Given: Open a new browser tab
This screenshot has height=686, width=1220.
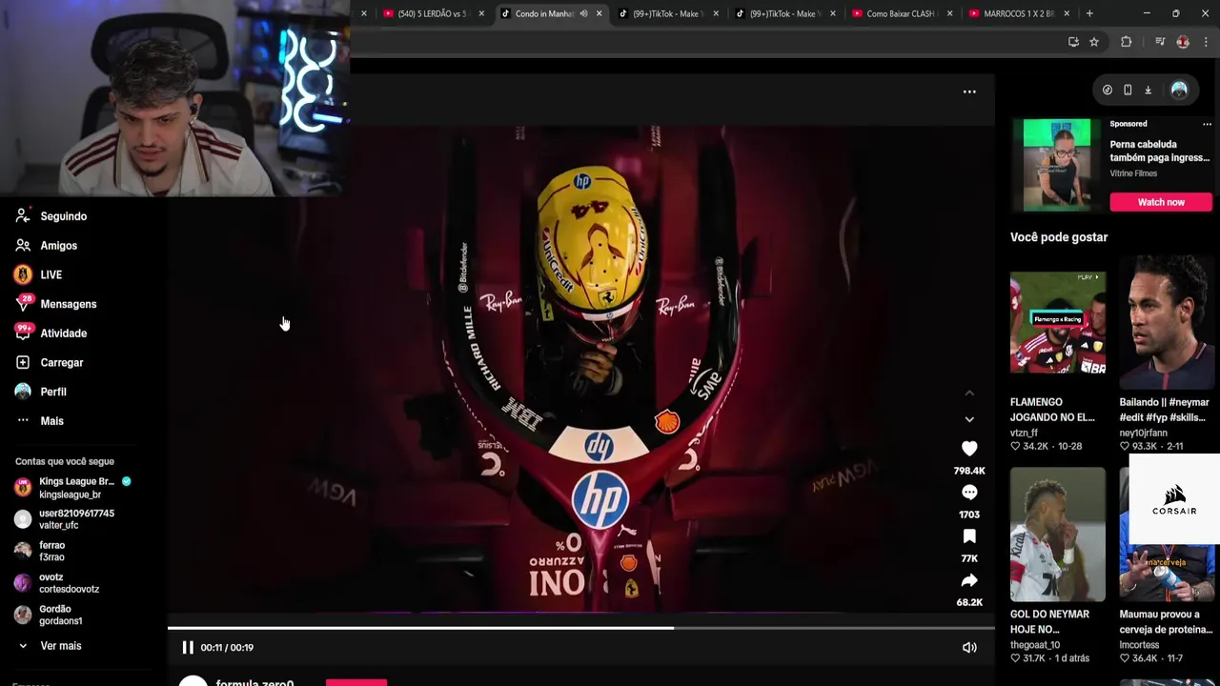Looking at the screenshot, I should coord(1089,13).
